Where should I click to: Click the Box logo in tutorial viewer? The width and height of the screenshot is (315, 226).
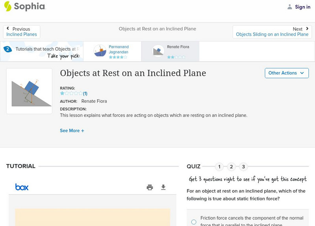[22, 187]
